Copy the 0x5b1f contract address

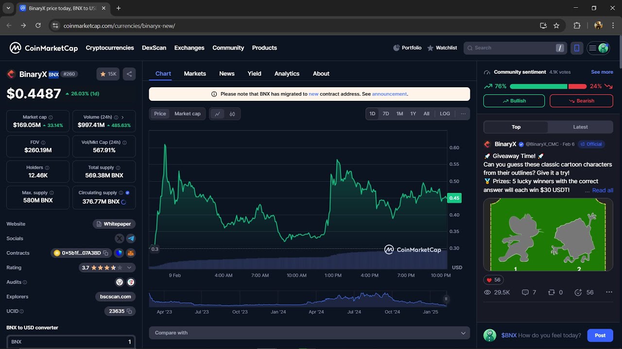pos(105,253)
